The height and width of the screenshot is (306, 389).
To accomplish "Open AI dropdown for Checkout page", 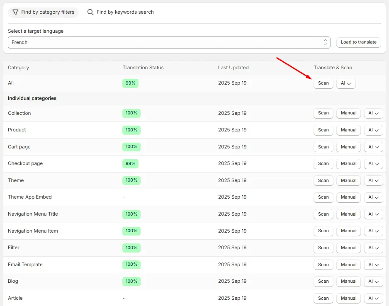I will [373, 164].
